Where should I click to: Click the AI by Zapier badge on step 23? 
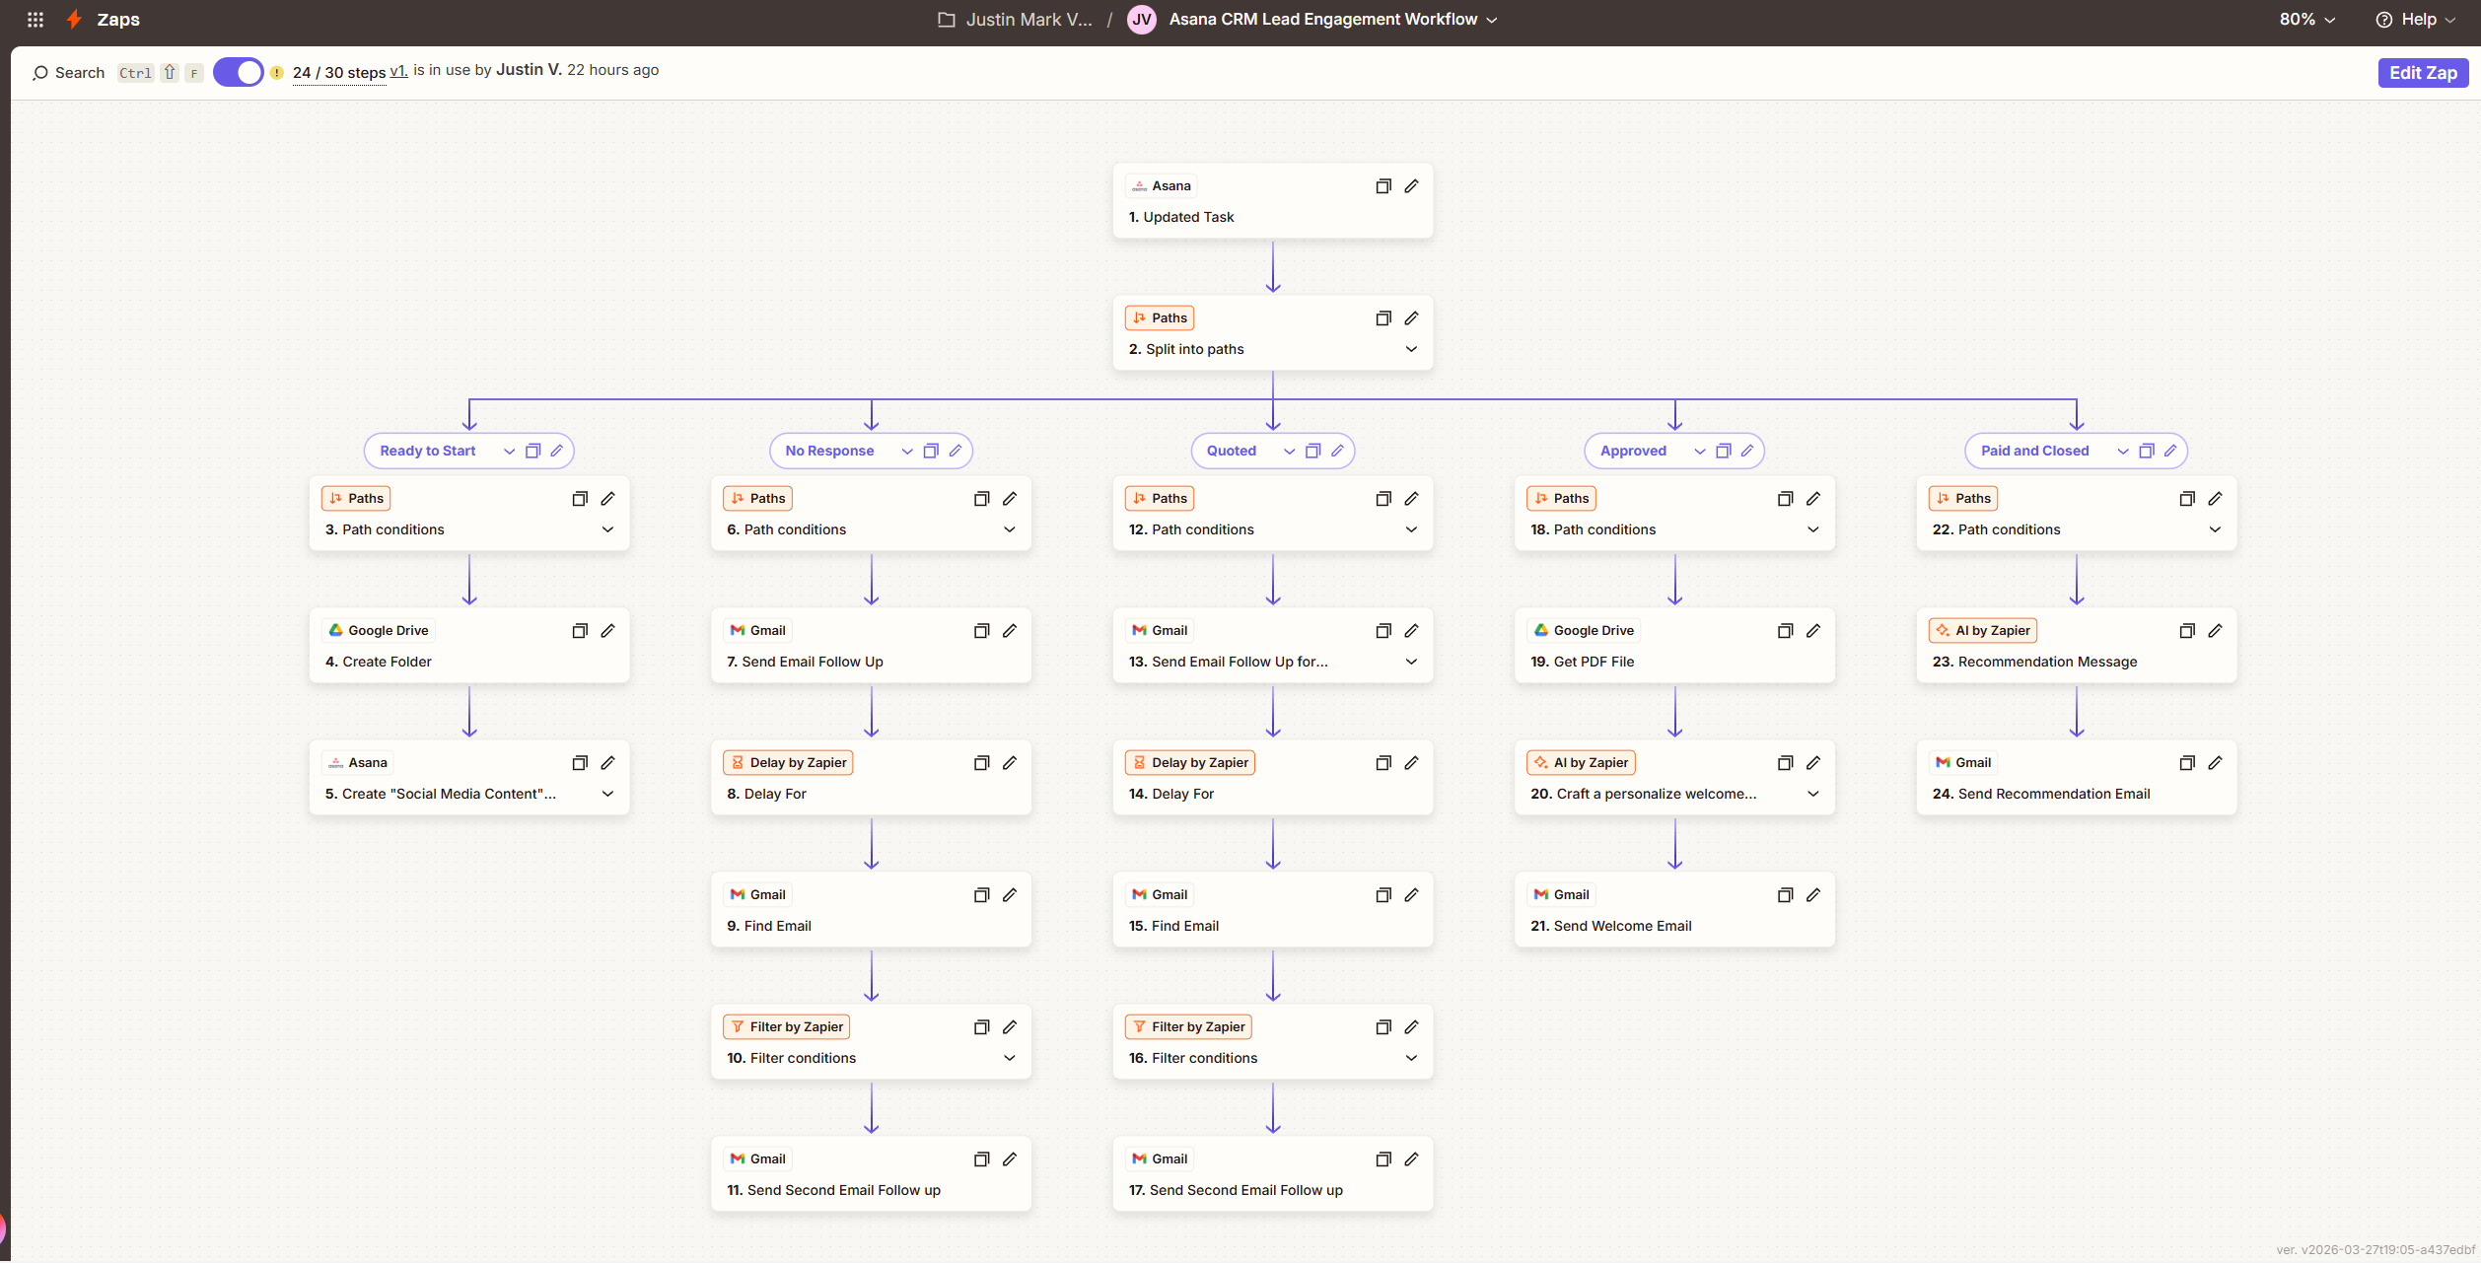(1983, 630)
